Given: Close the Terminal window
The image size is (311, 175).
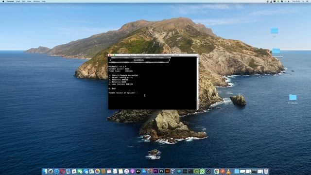Looking at the screenshot, I should 110,55.
